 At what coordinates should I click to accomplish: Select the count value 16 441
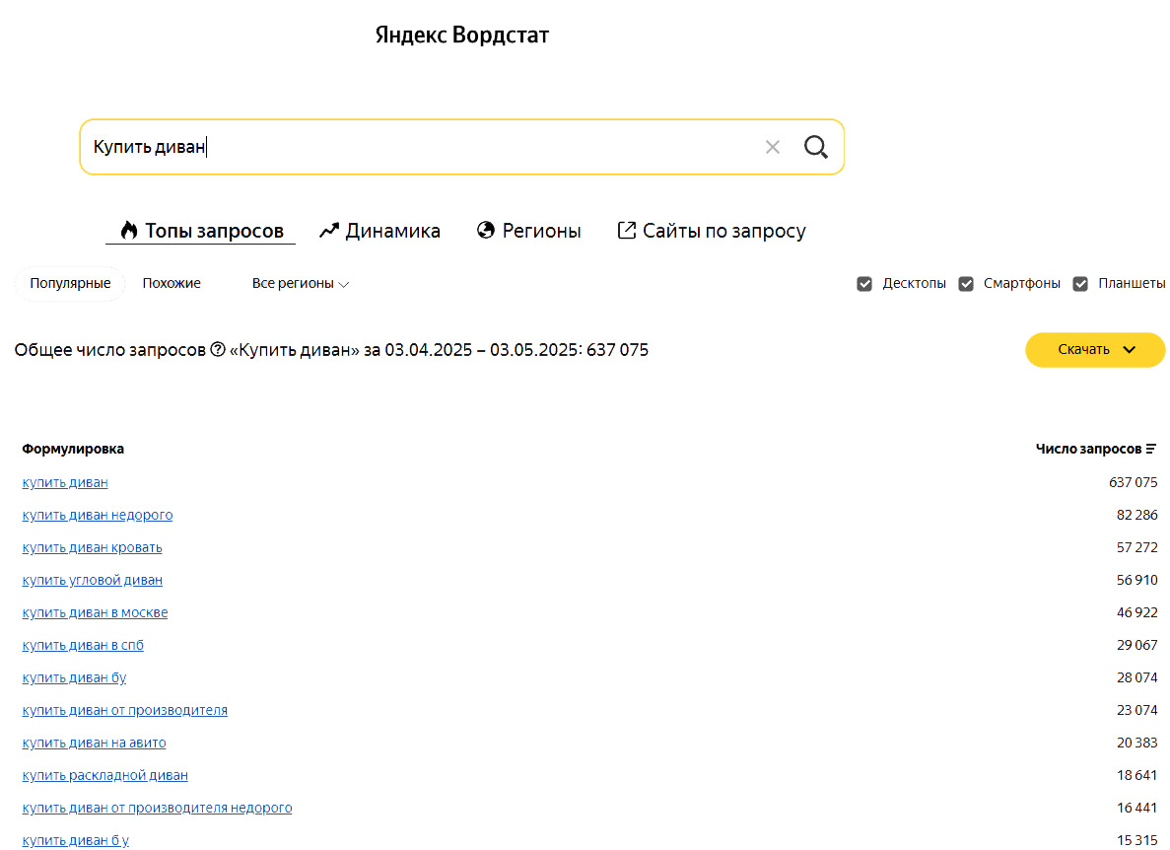pyautogui.click(x=1137, y=808)
